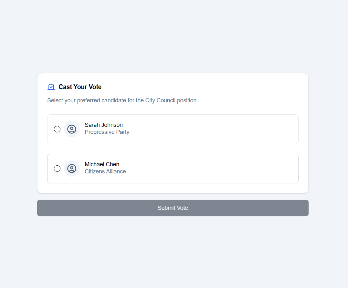Click the Citizens Alliance party text
Image resolution: width=348 pixels, height=288 pixels.
click(105, 171)
